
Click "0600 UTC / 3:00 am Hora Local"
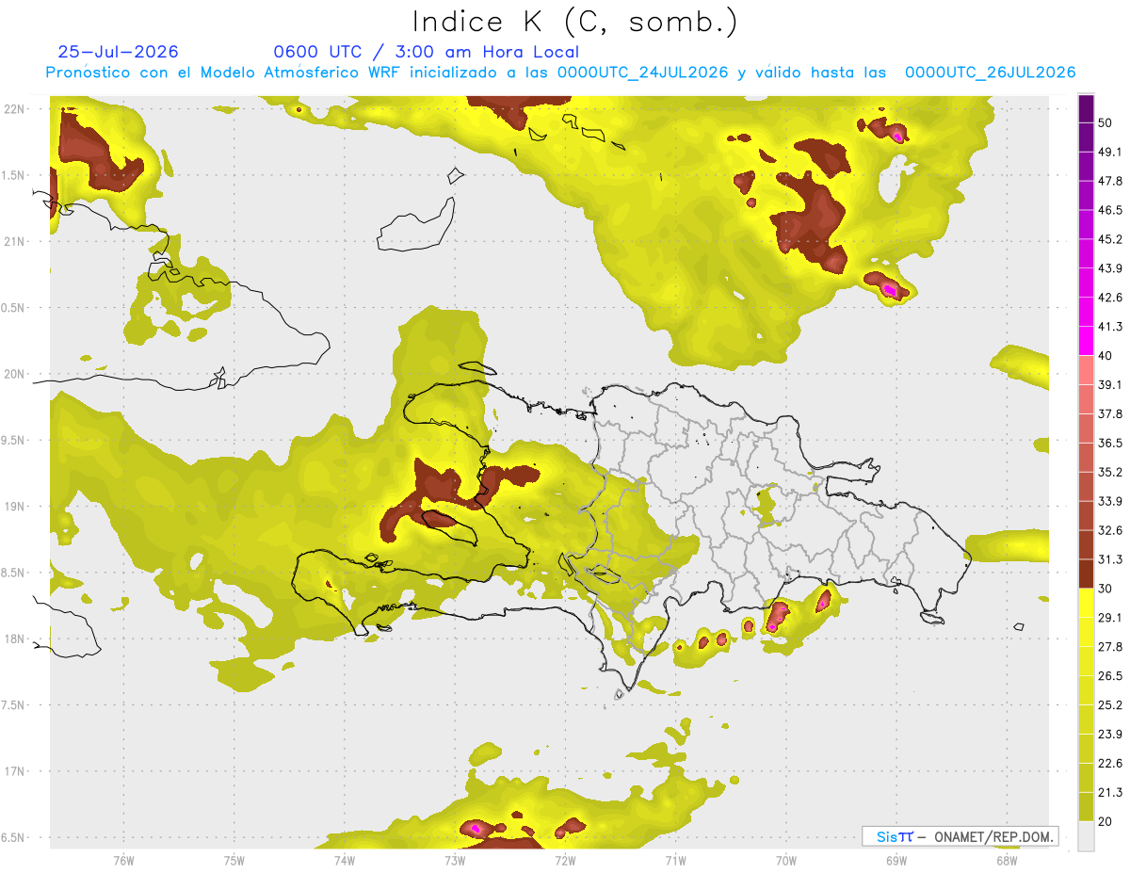[426, 52]
